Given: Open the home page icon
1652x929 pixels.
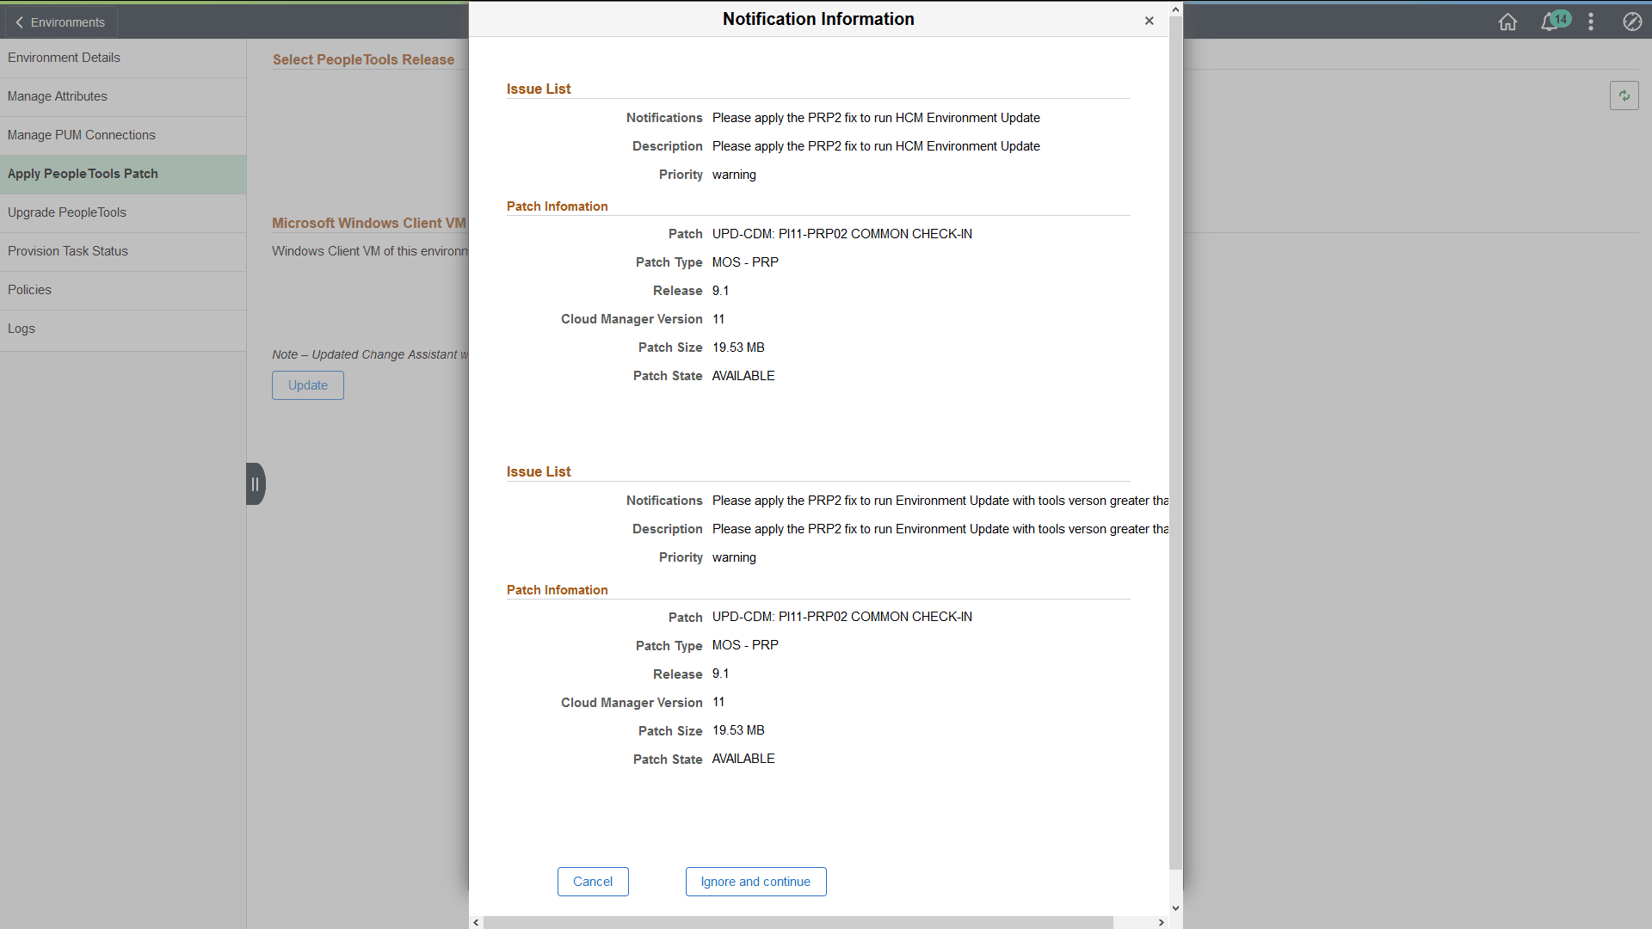Looking at the screenshot, I should pos(1507,22).
